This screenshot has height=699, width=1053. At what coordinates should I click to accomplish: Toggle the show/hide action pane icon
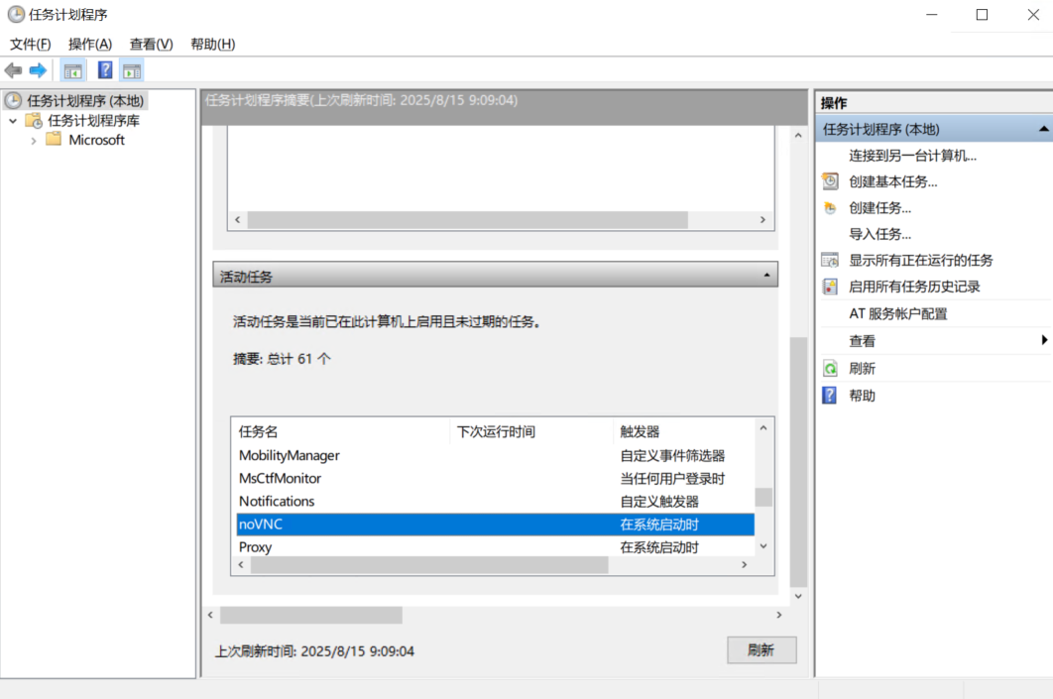(x=132, y=70)
